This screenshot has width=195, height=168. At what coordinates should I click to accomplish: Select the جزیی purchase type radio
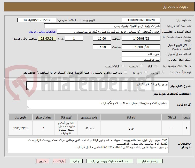tap(162, 72)
